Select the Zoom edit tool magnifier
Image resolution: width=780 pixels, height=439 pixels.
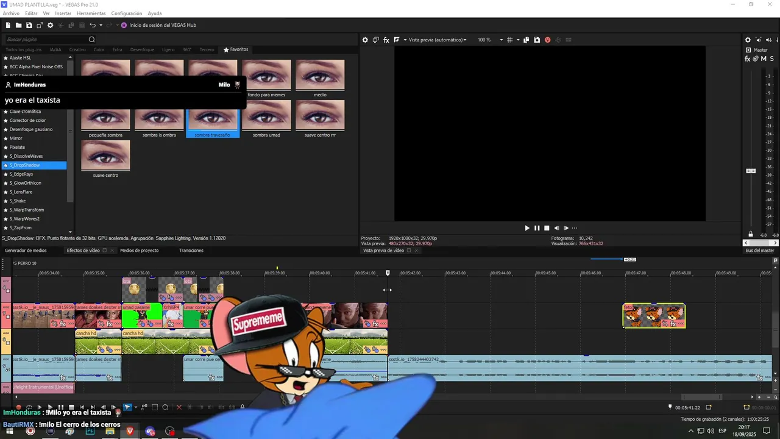[x=165, y=407]
